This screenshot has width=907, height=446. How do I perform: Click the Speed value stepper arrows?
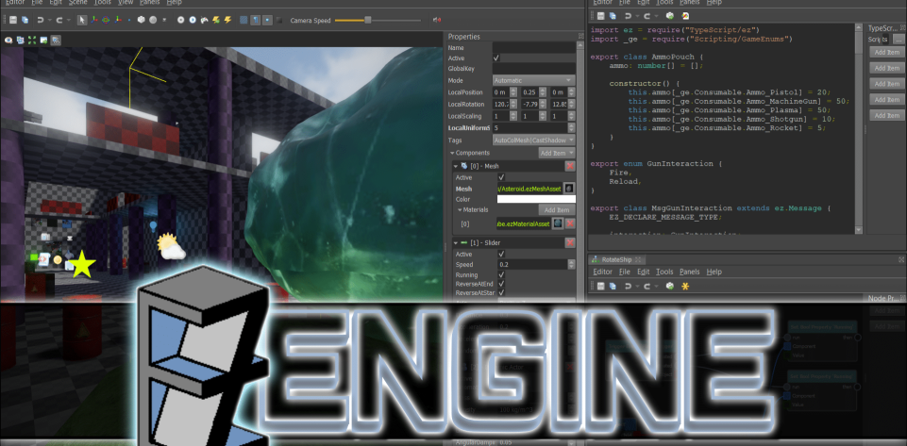572,264
